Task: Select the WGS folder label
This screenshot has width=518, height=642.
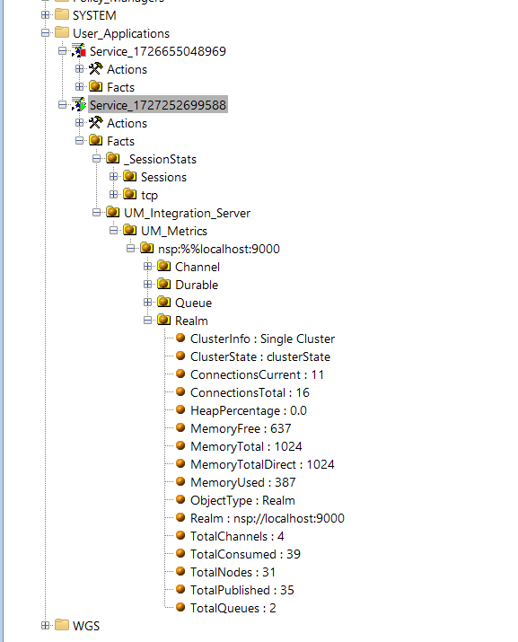Action: pos(86,626)
